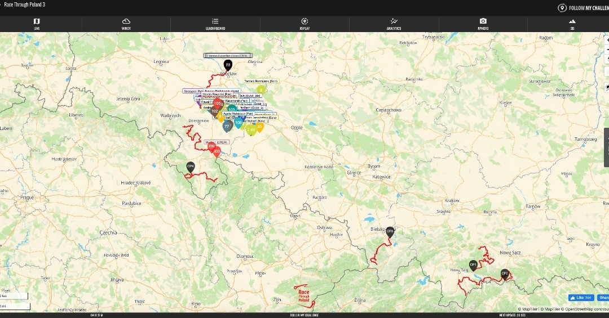This screenshot has width=609, height=318.
Task: Select the yellow rider marker 33
Action: pyautogui.click(x=259, y=127)
